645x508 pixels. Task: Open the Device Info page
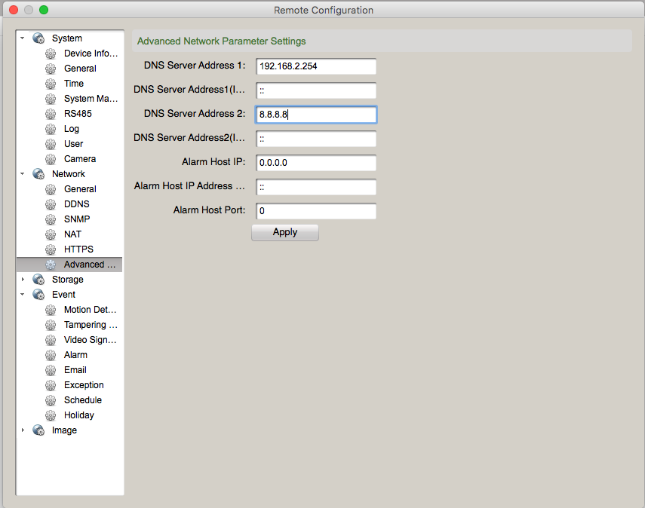91,54
